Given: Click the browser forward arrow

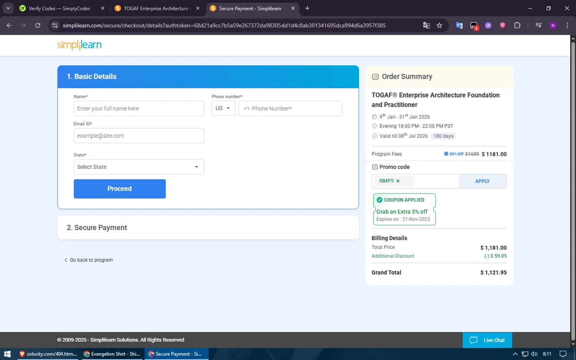Looking at the screenshot, I should pyautogui.click(x=23, y=25).
